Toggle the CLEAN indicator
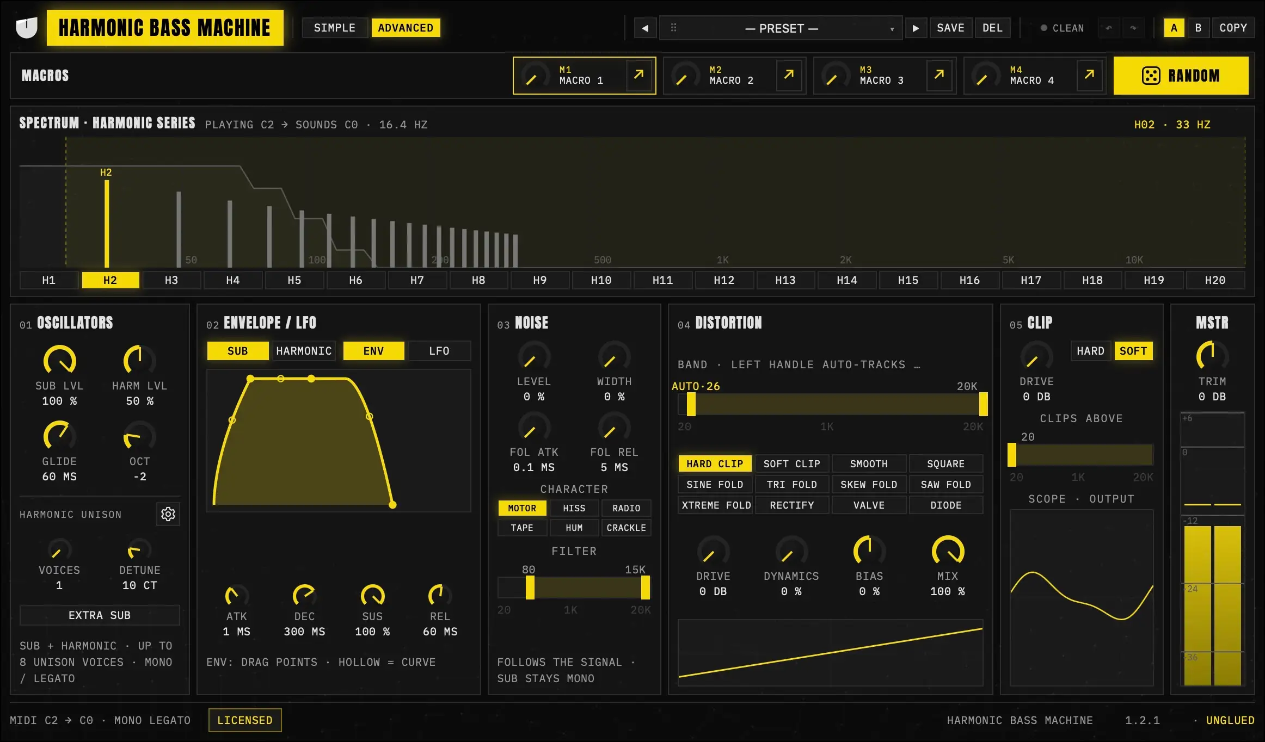Image resolution: width=1265 pixels, height=742 pixels. [x=1062, y=28]
